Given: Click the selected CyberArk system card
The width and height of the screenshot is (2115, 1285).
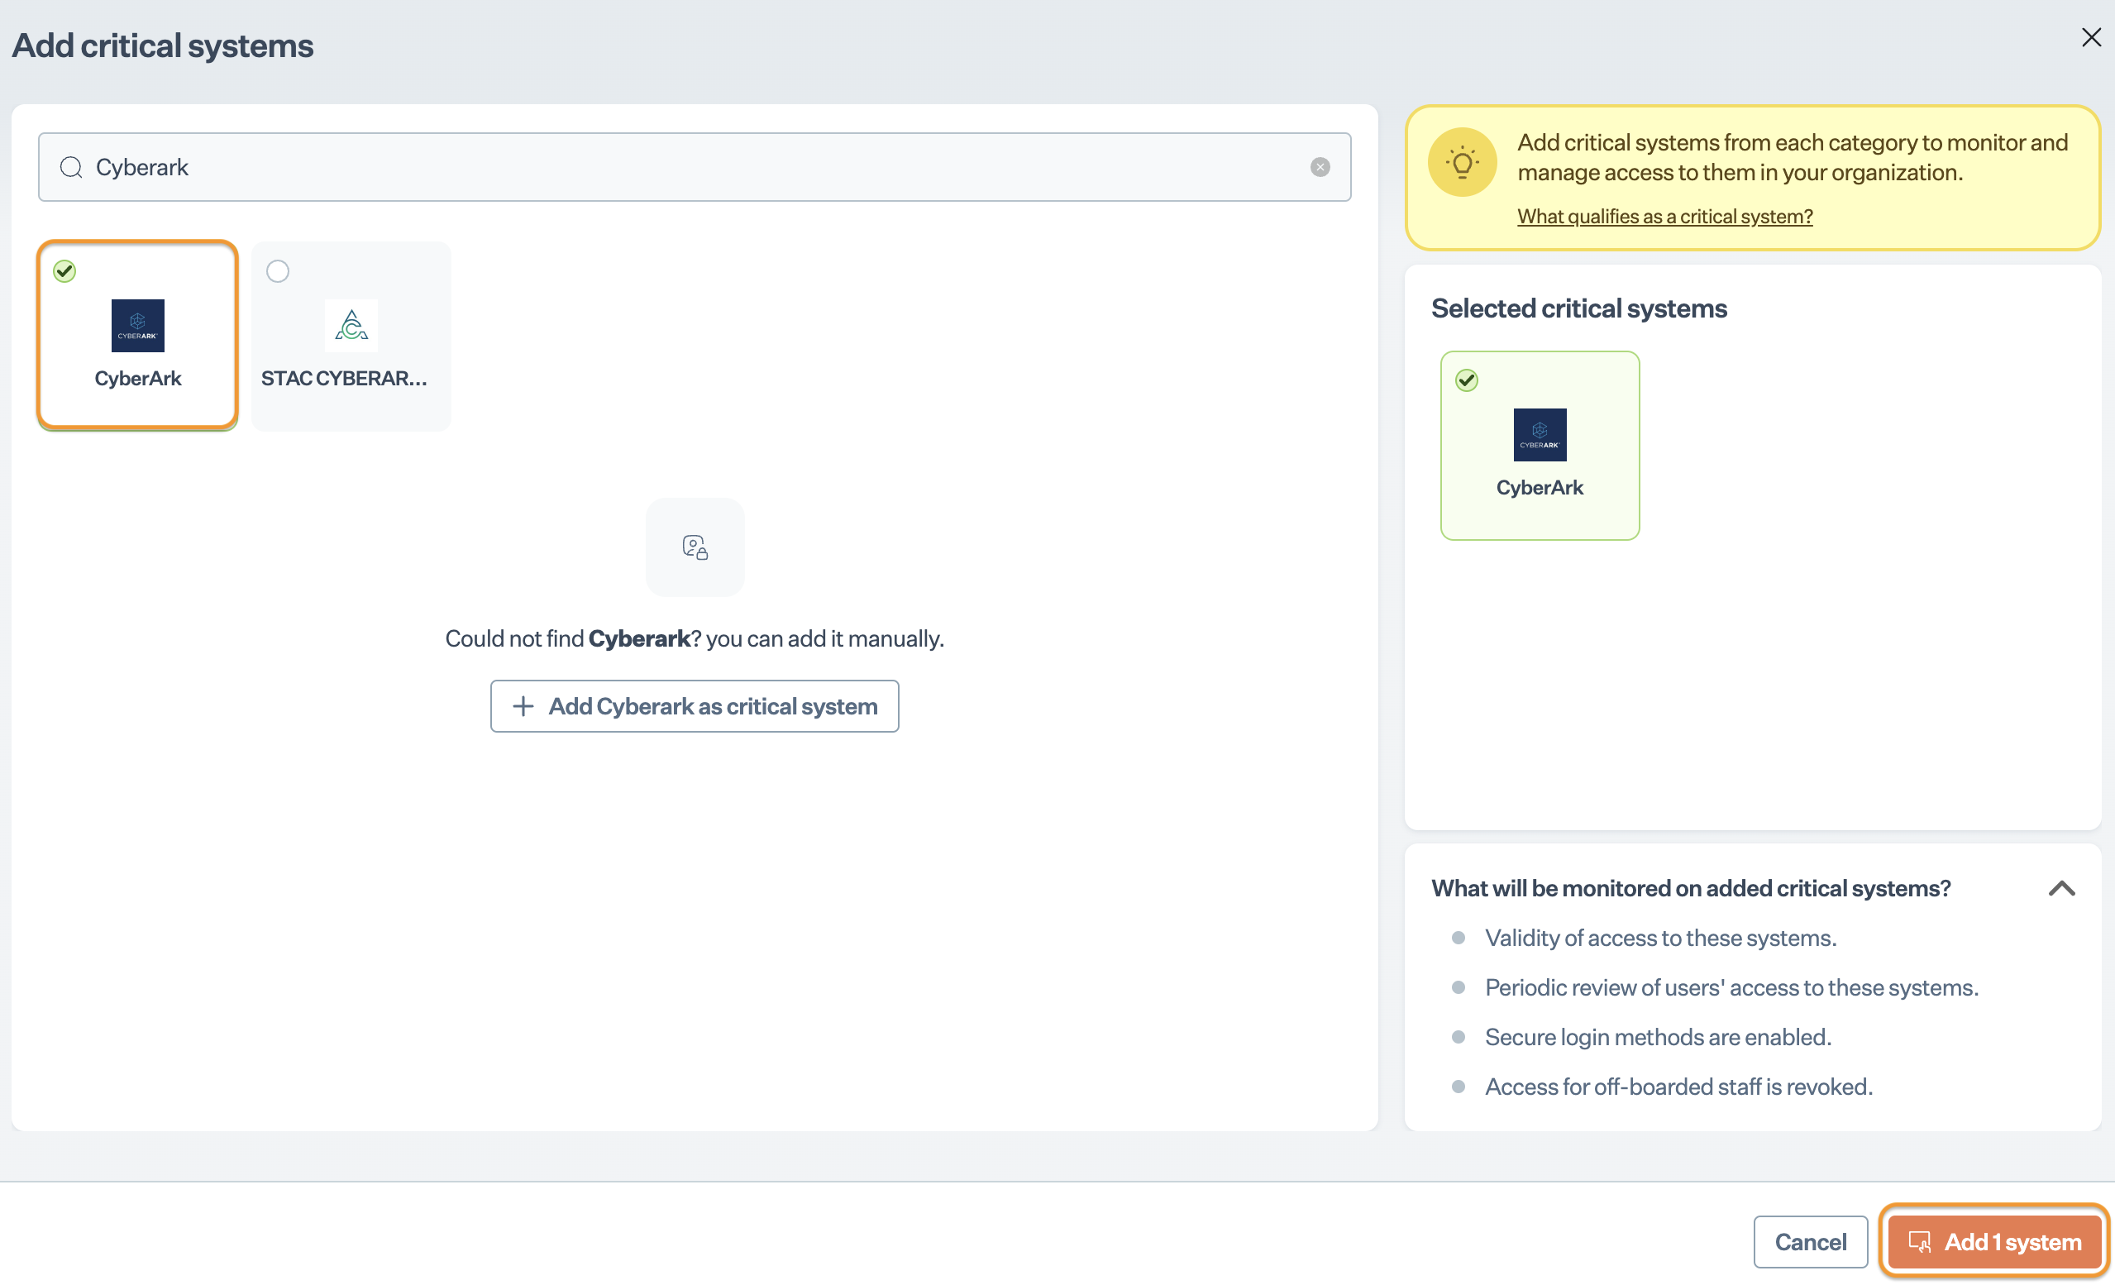Looking at the screenshot, I should point(1539,490).
